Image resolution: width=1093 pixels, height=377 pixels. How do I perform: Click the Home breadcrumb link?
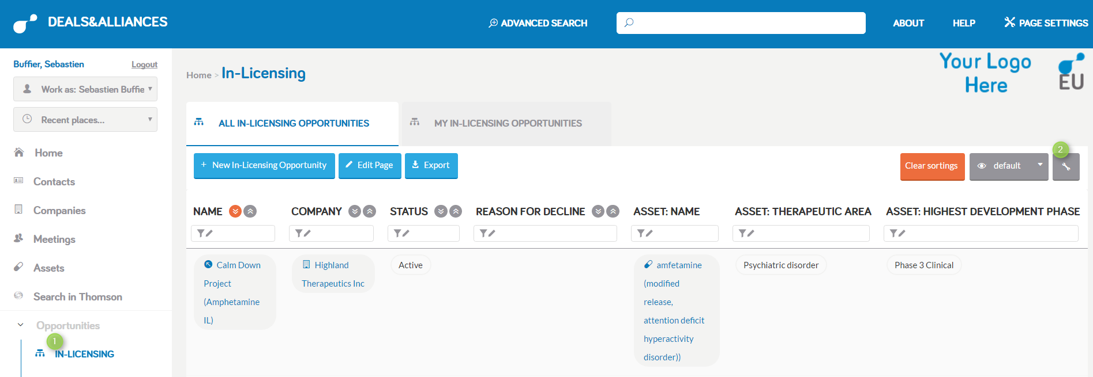[198, 75]
